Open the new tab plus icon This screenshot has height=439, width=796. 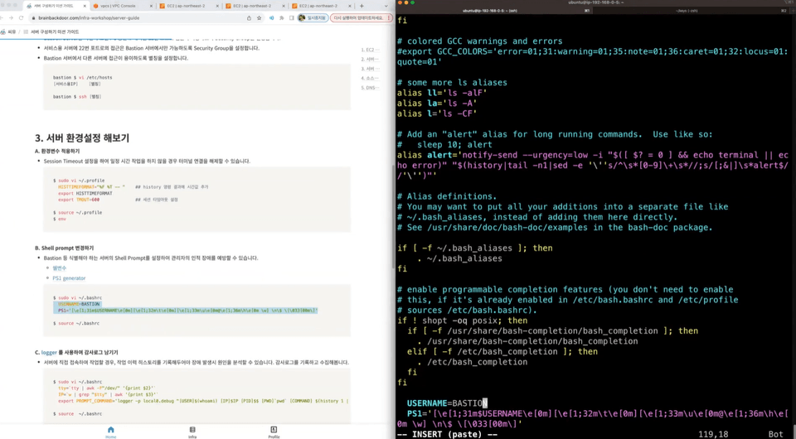(x=362, y=6)
